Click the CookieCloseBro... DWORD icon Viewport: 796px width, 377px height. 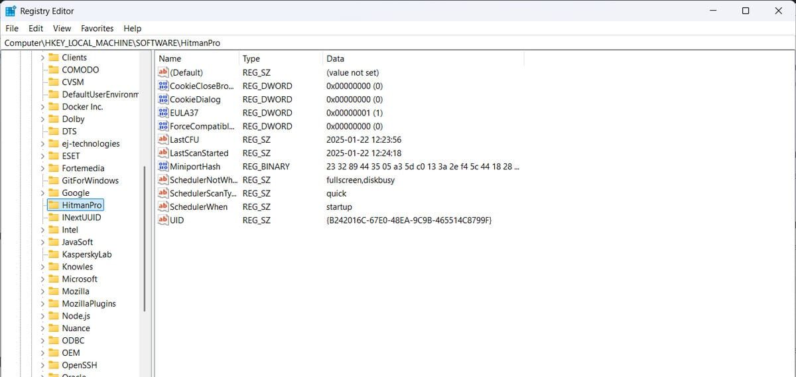[x=164, y=86]
